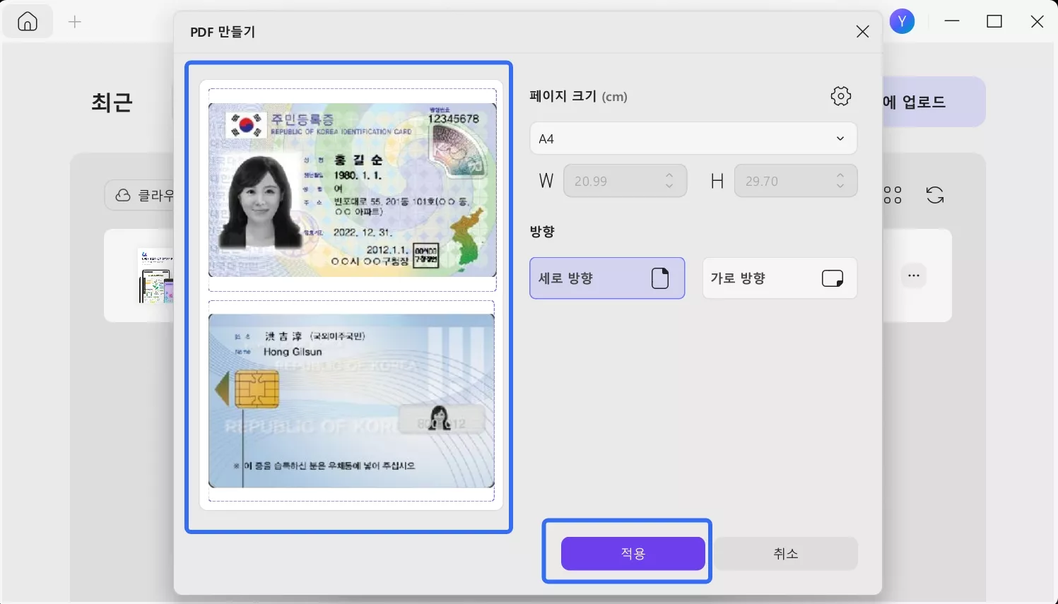Select 세로 방향 portrait orientation
Screen dimensions: 1058x604
point(606,278)
